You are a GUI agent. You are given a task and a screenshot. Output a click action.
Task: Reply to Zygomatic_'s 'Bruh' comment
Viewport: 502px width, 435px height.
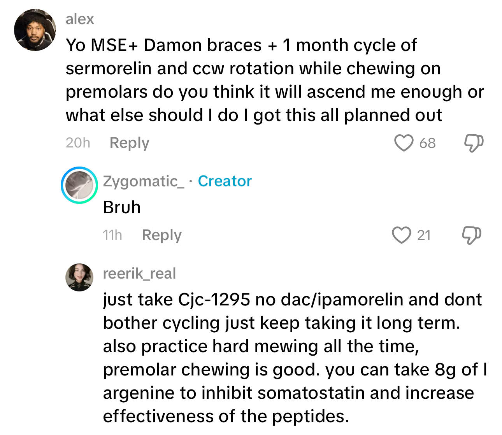[x=161, y=235]
